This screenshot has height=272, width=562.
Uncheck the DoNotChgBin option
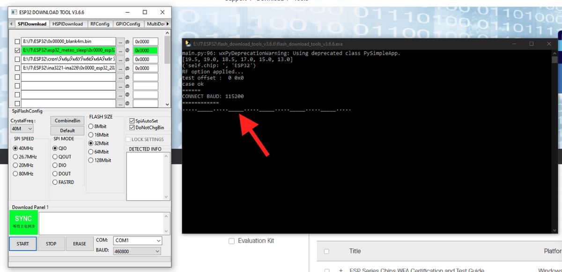133,127
